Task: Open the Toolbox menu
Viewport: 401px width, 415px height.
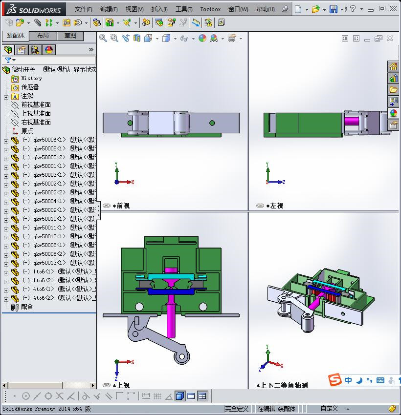Action: click(210, 9)
